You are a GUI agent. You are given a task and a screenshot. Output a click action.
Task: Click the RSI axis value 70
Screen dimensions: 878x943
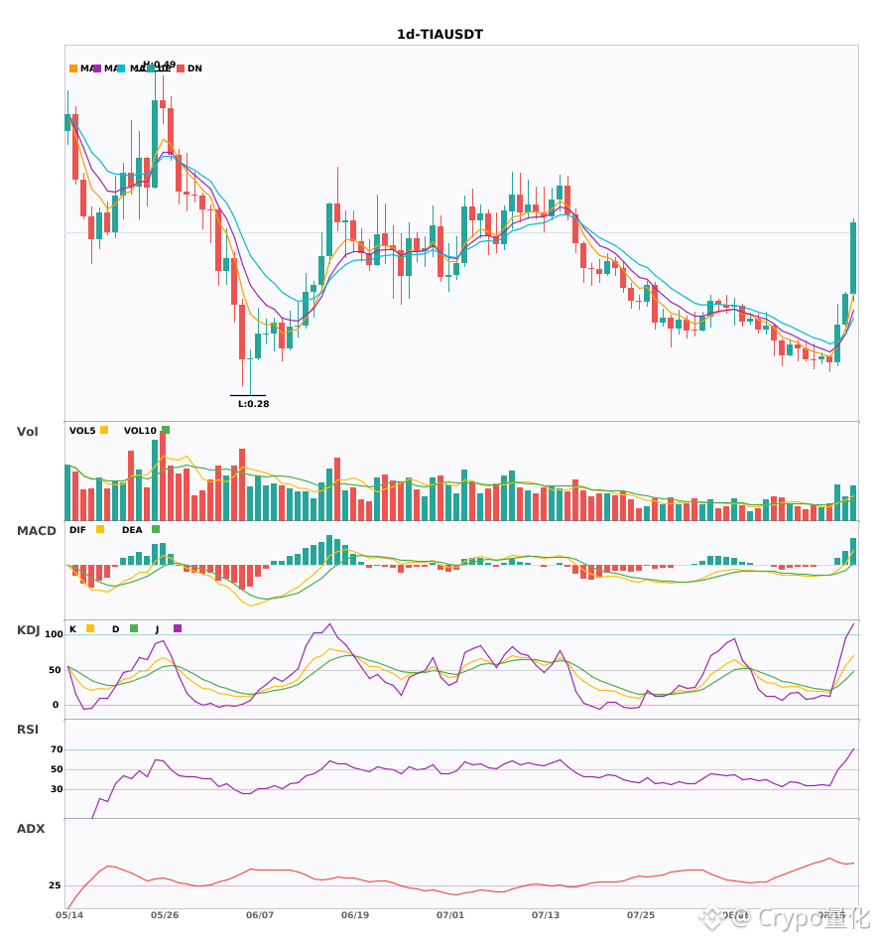57,749
